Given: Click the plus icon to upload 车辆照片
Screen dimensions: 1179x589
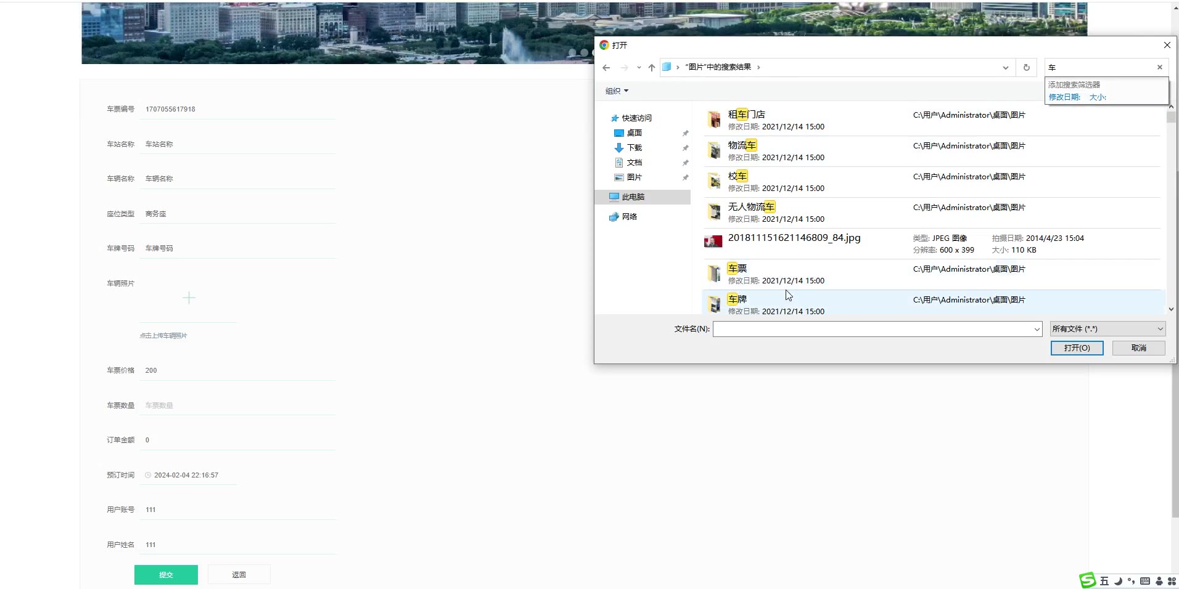Looking at the screenshot, I should 189,298.
